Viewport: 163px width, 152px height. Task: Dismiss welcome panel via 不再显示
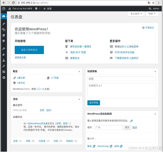pos(148,28)
